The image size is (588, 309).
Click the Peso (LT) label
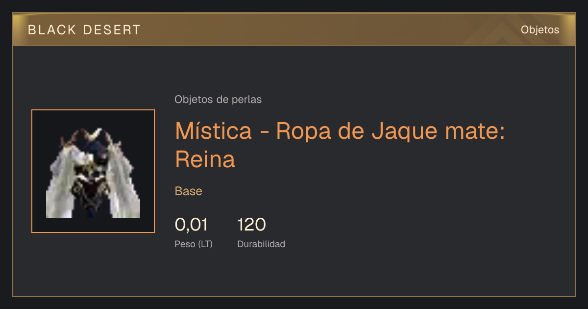click(194, 244)
